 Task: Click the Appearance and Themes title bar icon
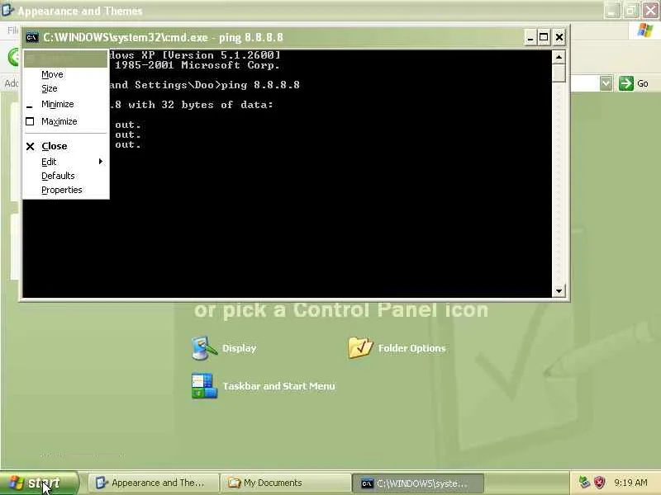point(7,10)
